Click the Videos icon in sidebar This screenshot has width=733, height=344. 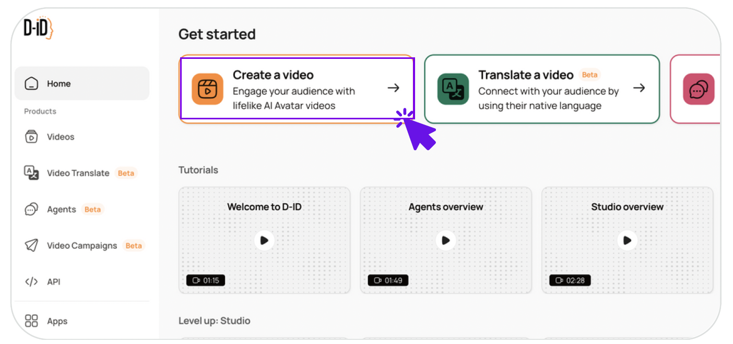[32, 137]
